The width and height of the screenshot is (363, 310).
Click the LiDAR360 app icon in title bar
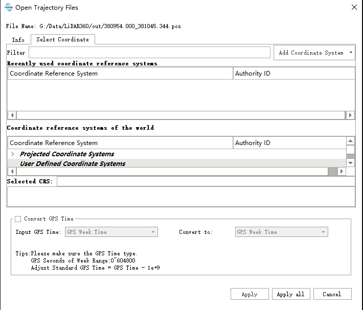pyautogui.click(x=8, y=8)
